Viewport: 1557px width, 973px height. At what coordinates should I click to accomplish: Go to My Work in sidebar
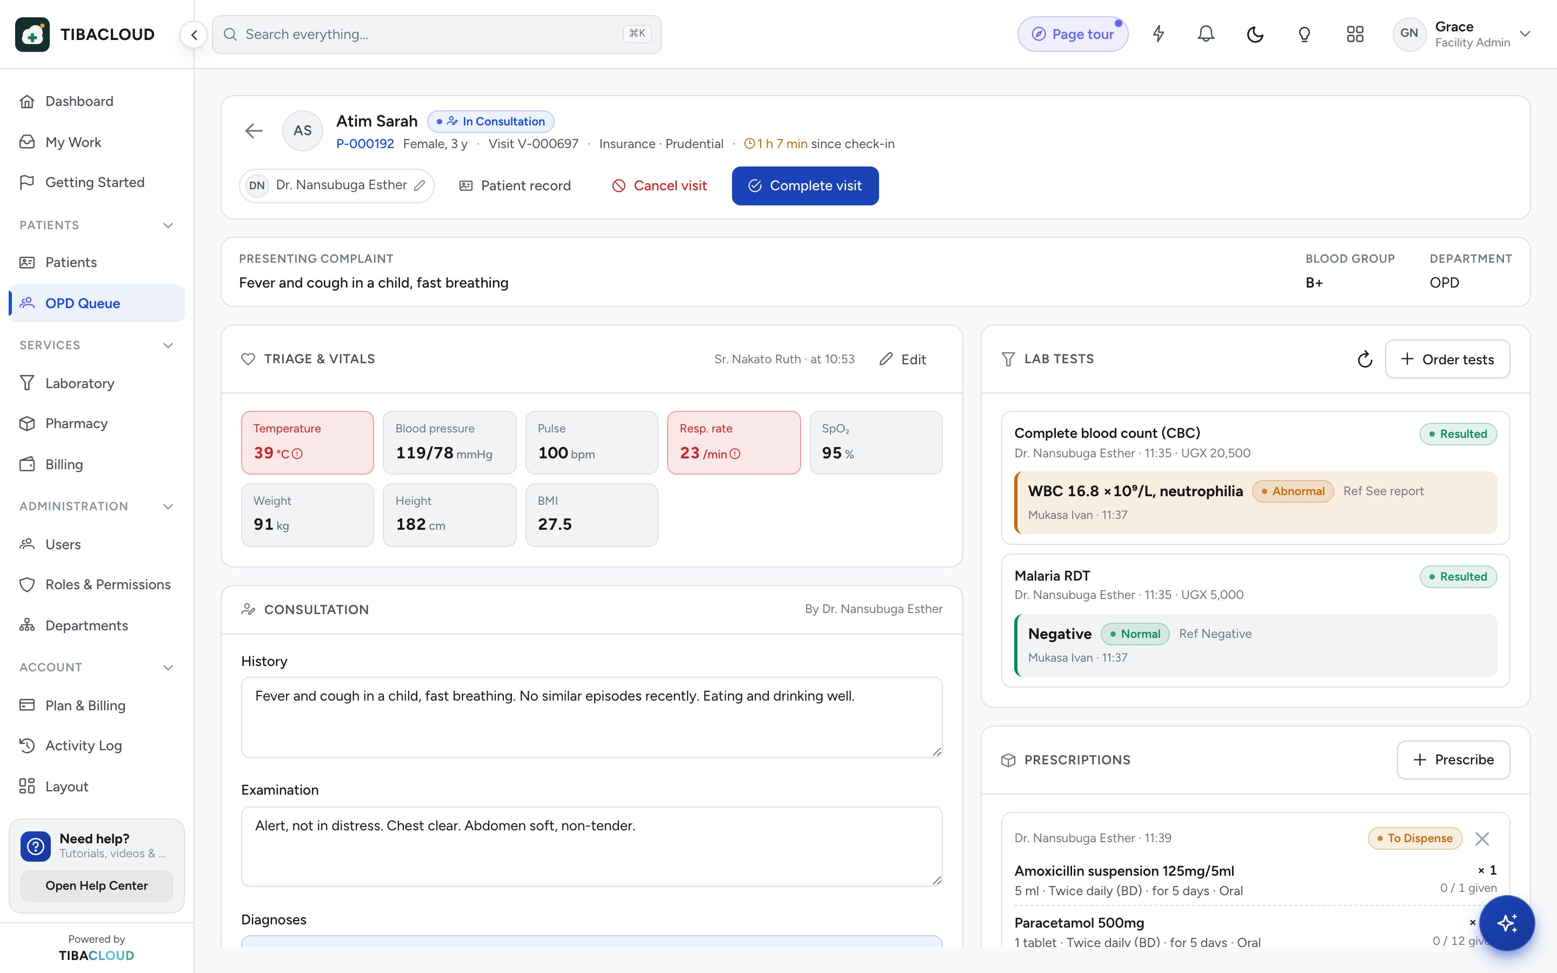pyautogui.click(x=97, y=142)
